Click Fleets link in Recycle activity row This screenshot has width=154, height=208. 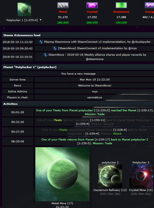pos(58,120)
